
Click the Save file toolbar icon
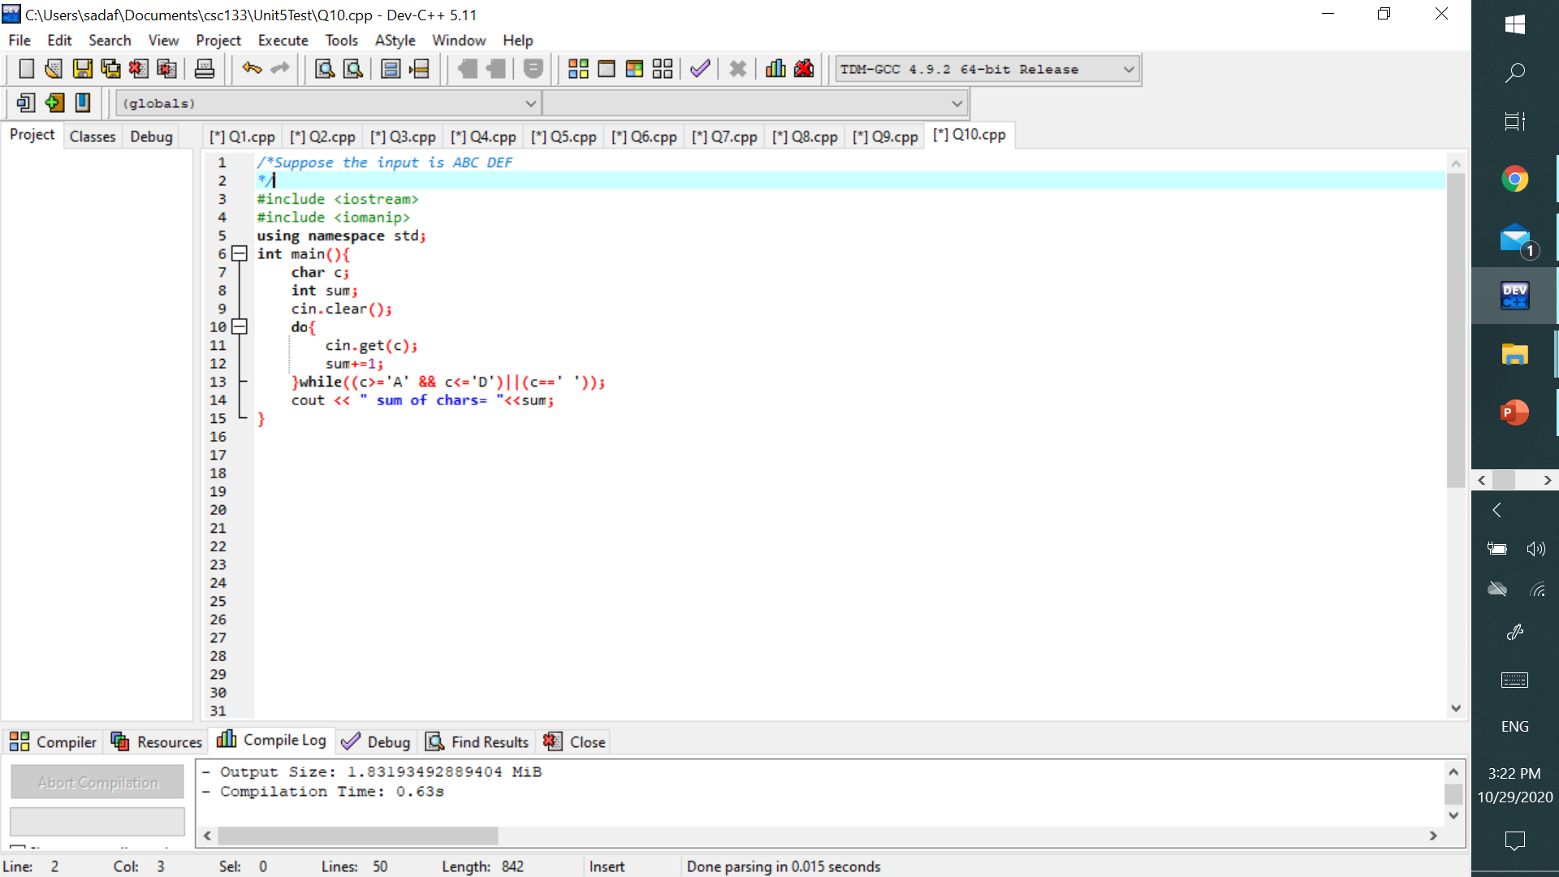(82, 69)
